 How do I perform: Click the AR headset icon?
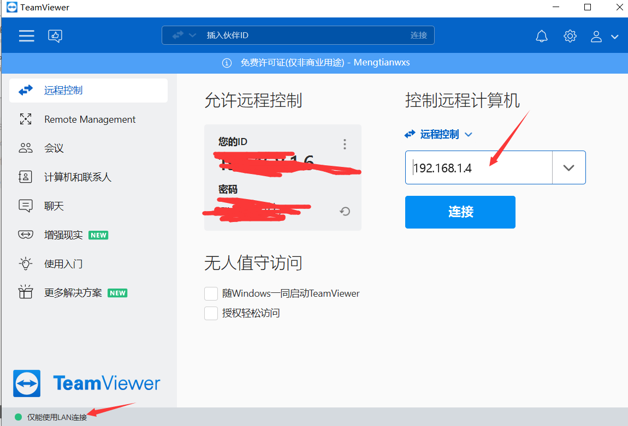(x=26, y=235)
